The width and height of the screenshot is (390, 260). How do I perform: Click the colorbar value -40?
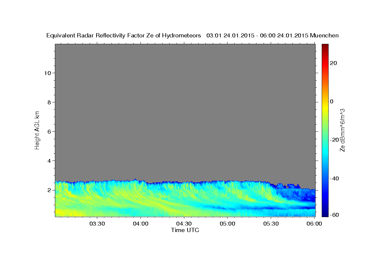tap(334, 178)
